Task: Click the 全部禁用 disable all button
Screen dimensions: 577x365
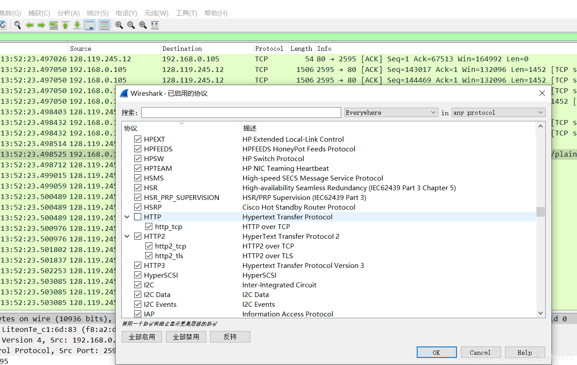Action: (186, 337)
